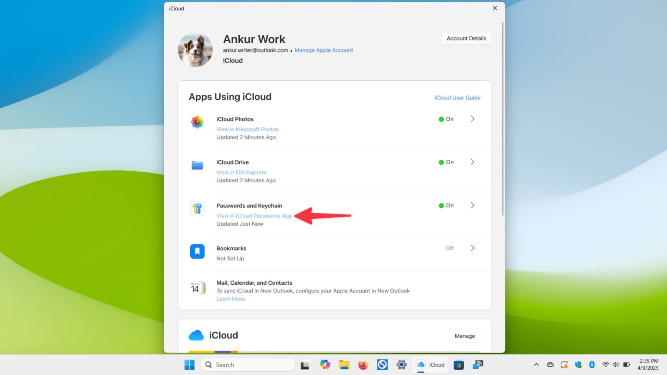Expand iCloud Drive settings chevron
This screenshot has width=667, height=375.
pos(472,162)
